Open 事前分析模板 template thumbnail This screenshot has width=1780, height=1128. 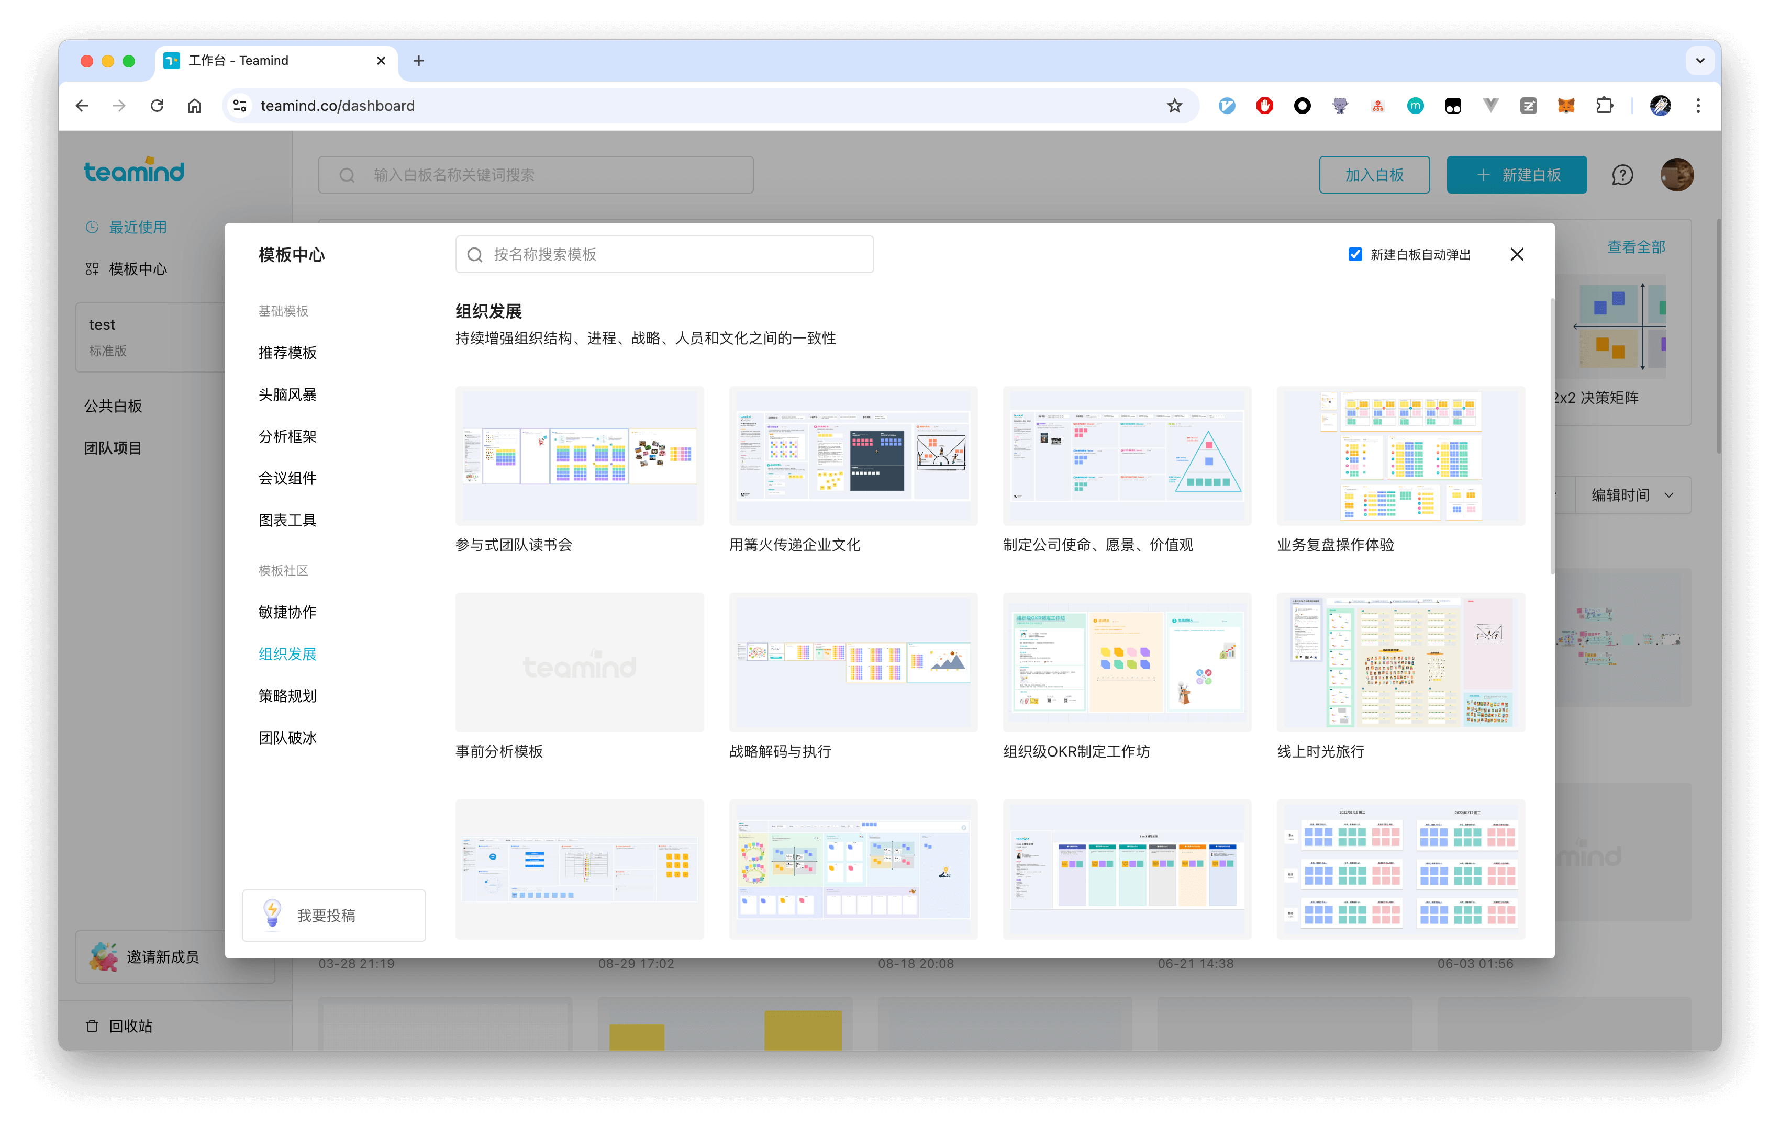pyautogui.click(x=580, y=662)
